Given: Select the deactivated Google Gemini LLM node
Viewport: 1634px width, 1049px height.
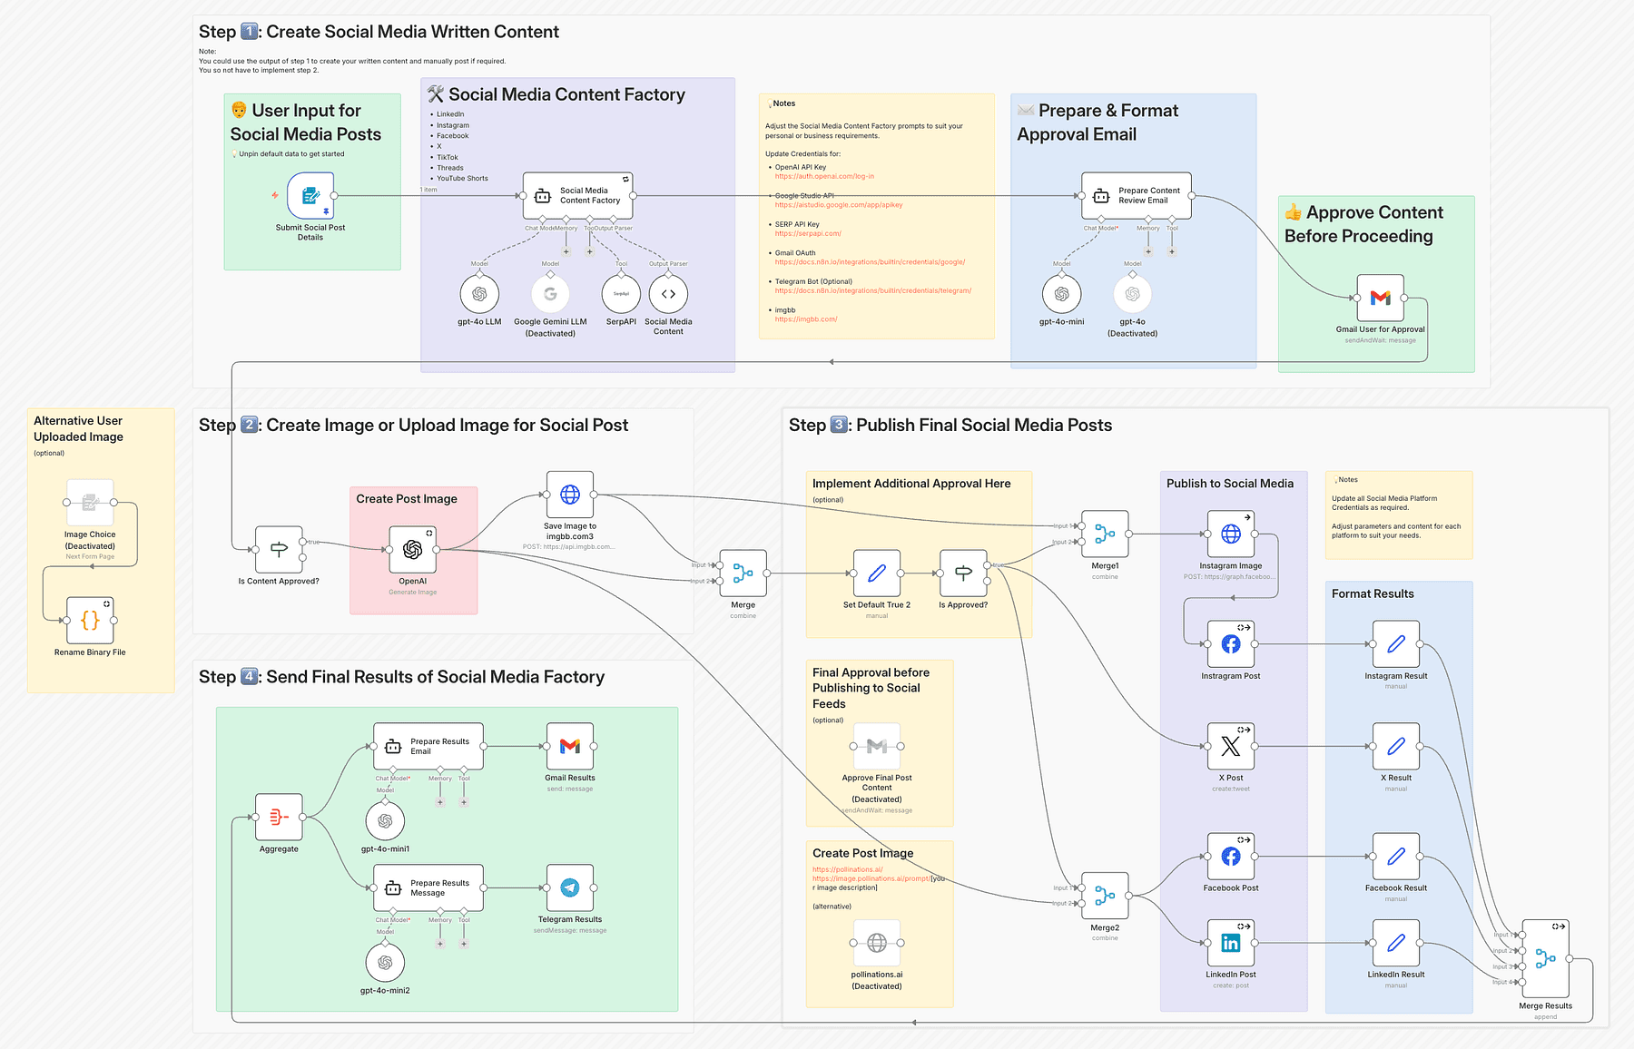Looking at the screenshot, I should [x=550, y=294].
